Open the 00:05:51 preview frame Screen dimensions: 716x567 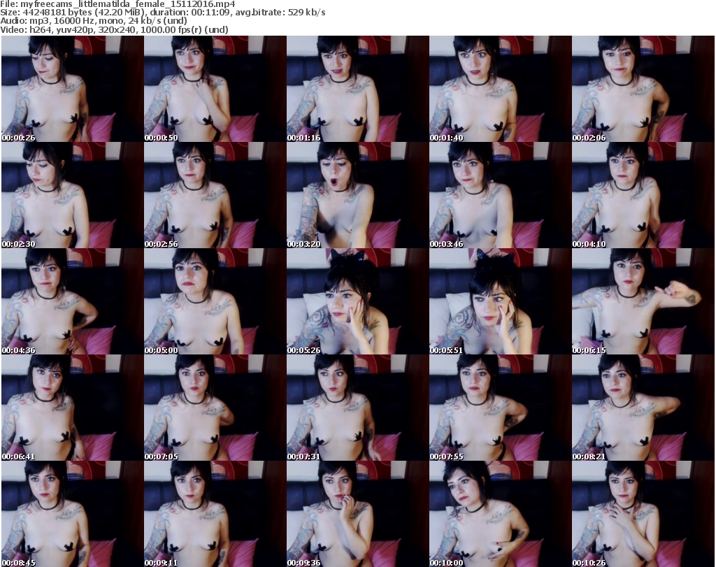coord(500,301)
